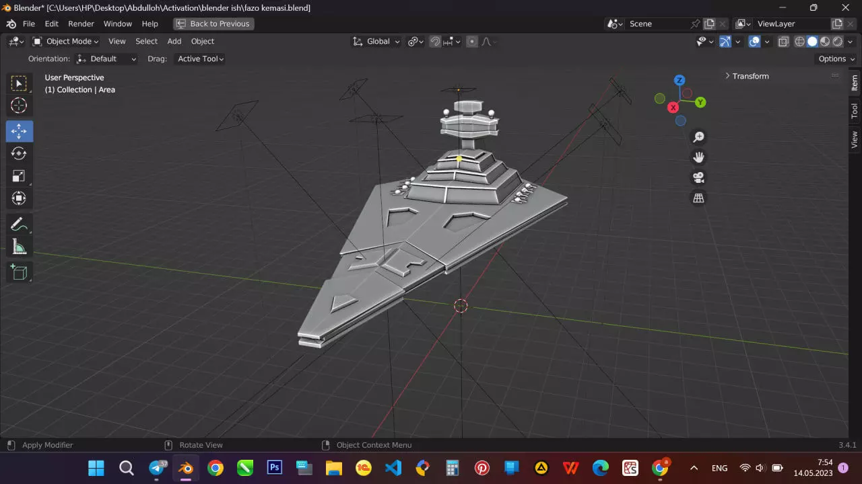Click the Zoom view magnifier icon

(698, 137)
